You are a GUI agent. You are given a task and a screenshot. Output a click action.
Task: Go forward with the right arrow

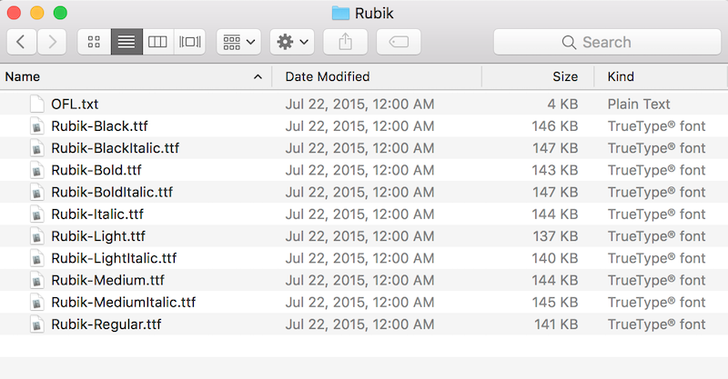[52, 42]
